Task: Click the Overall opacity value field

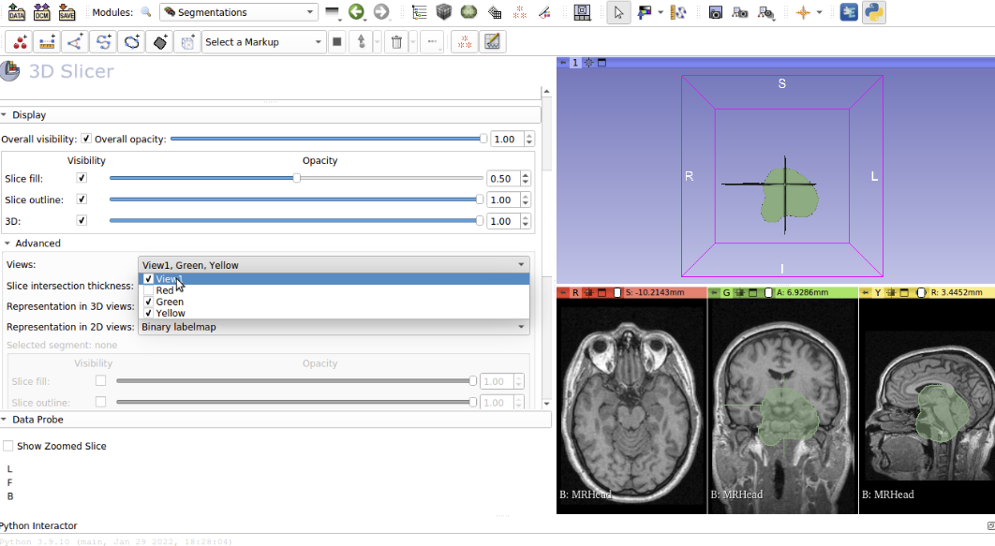Action: 508,139
